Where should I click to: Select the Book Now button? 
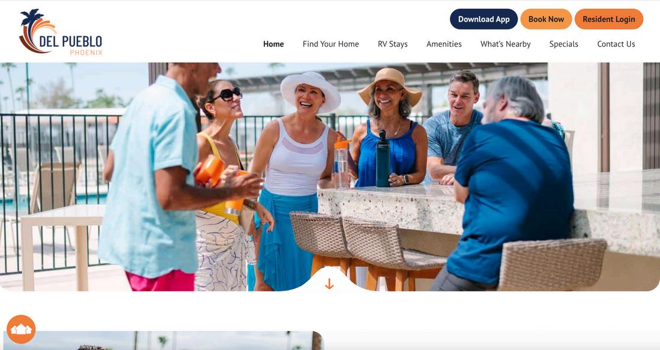(x=546, y=19)
